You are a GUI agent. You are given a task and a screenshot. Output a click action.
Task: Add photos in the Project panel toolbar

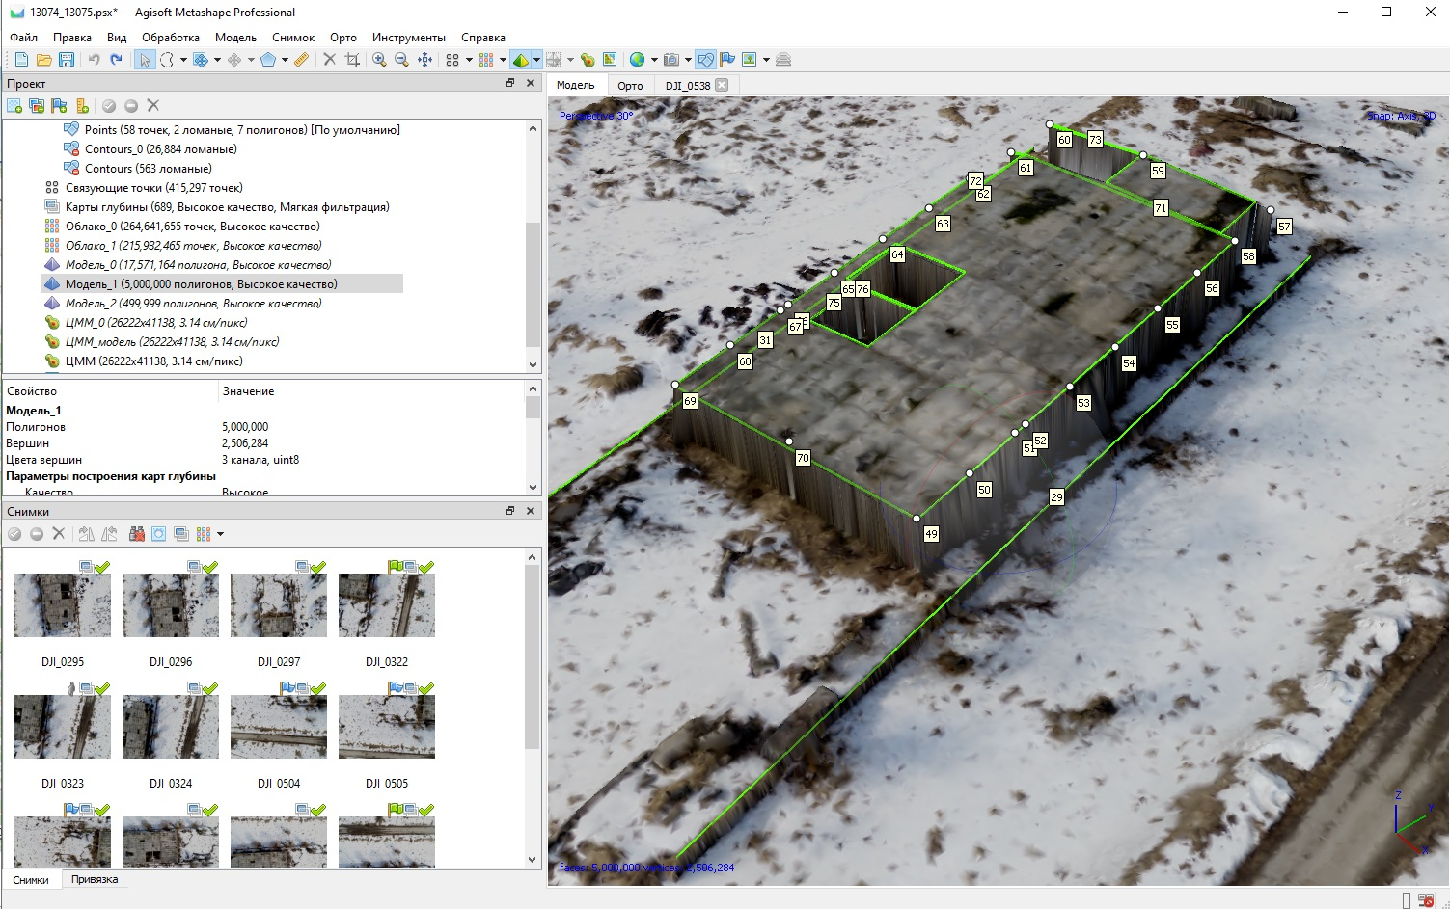point(37,106)
